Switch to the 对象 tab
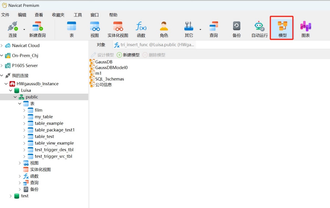This screenshot has height=208, width=330. pyautogui.click(x=101, y=45)
